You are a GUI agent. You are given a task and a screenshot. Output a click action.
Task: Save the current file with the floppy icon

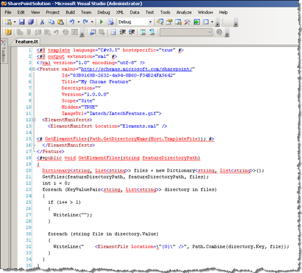(x=22, y=22)
